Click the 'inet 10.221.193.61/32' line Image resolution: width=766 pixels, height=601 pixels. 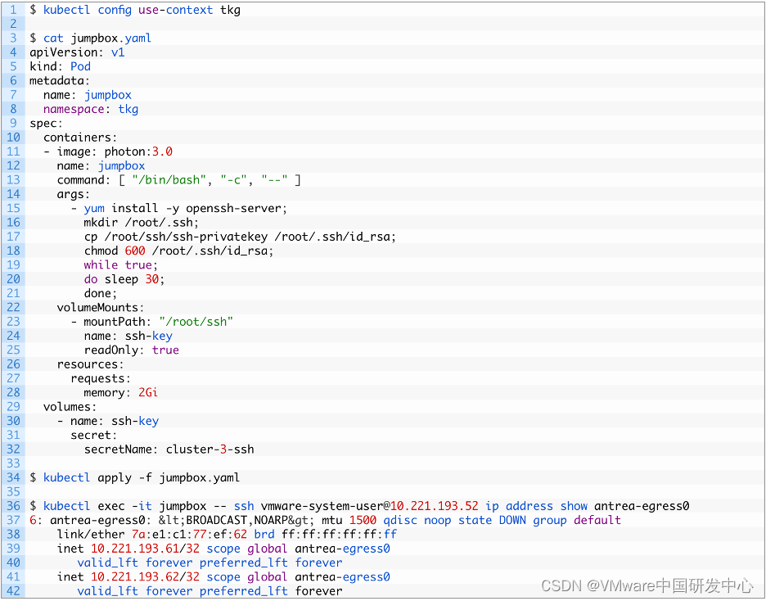point(223,549)
